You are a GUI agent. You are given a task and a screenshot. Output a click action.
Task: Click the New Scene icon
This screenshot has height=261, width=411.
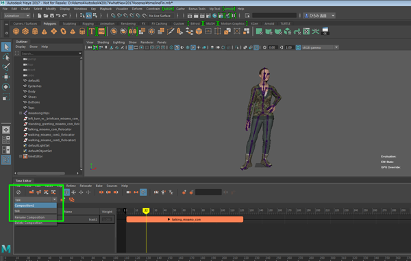(x=39, y=16)
